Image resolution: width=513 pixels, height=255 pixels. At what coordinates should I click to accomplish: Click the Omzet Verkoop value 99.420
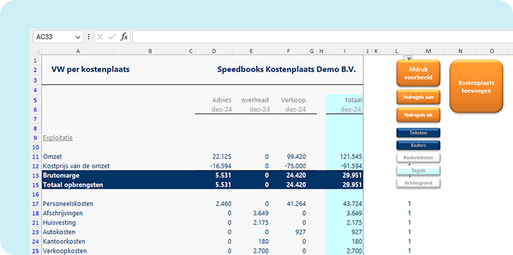click(296, 156)
